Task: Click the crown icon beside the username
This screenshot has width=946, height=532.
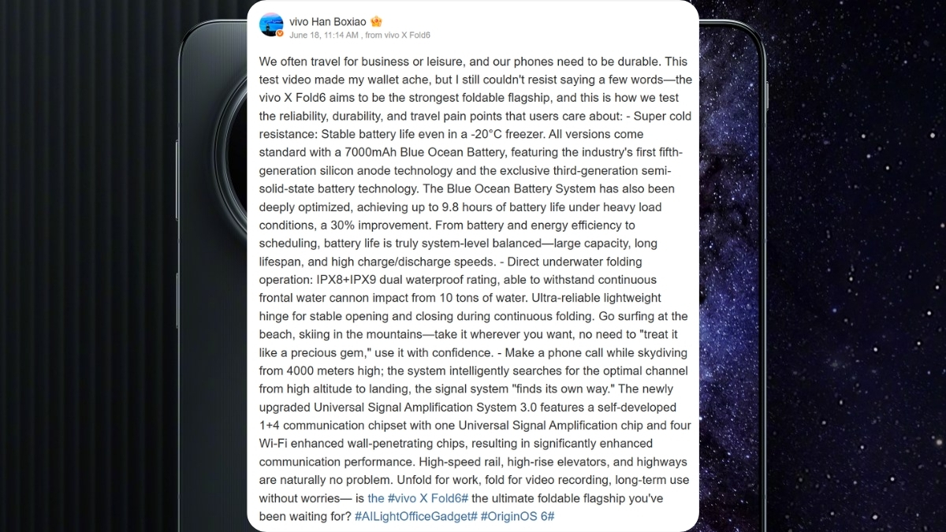Action: [377, 21]
